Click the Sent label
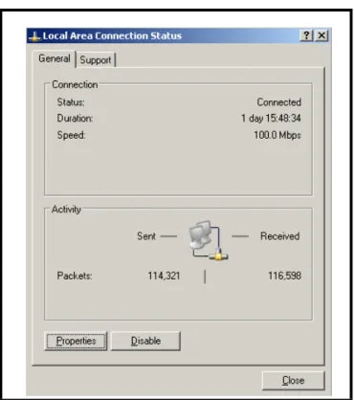Screen dimensions: 354x400 coord(146,236)
